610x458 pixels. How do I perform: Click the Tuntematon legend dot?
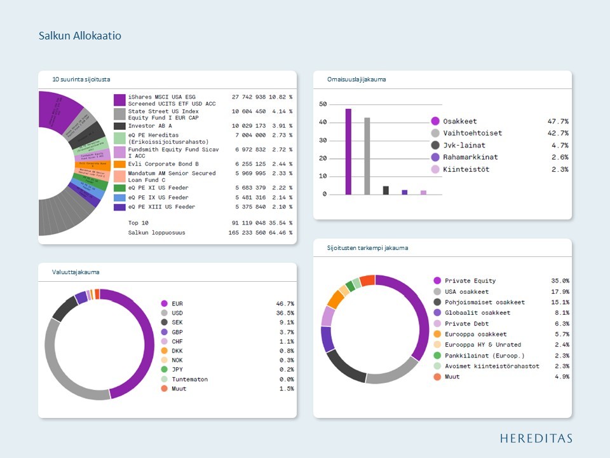(x=164, y=379)
